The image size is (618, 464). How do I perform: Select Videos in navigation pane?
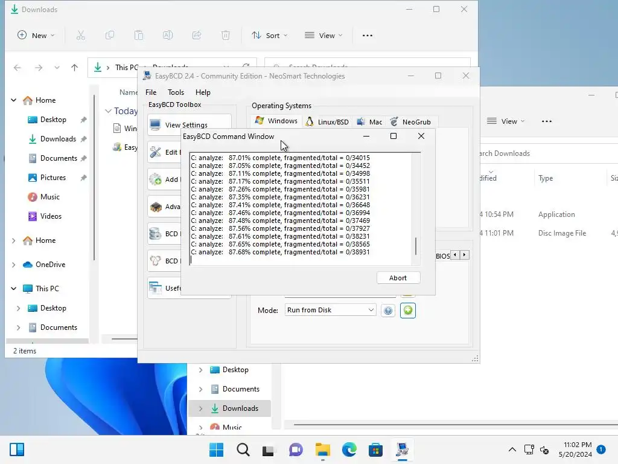[51, 216]
